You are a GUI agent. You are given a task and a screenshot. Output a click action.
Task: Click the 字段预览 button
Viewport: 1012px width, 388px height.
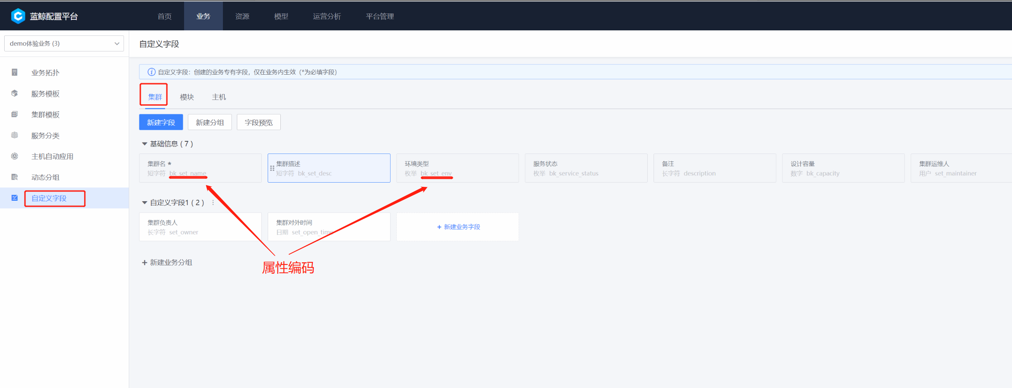point(259,122)
